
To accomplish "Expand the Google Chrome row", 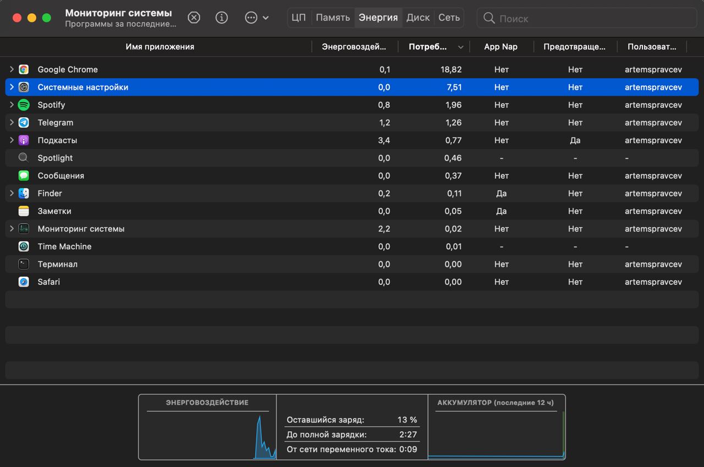I will click(12, 69).
